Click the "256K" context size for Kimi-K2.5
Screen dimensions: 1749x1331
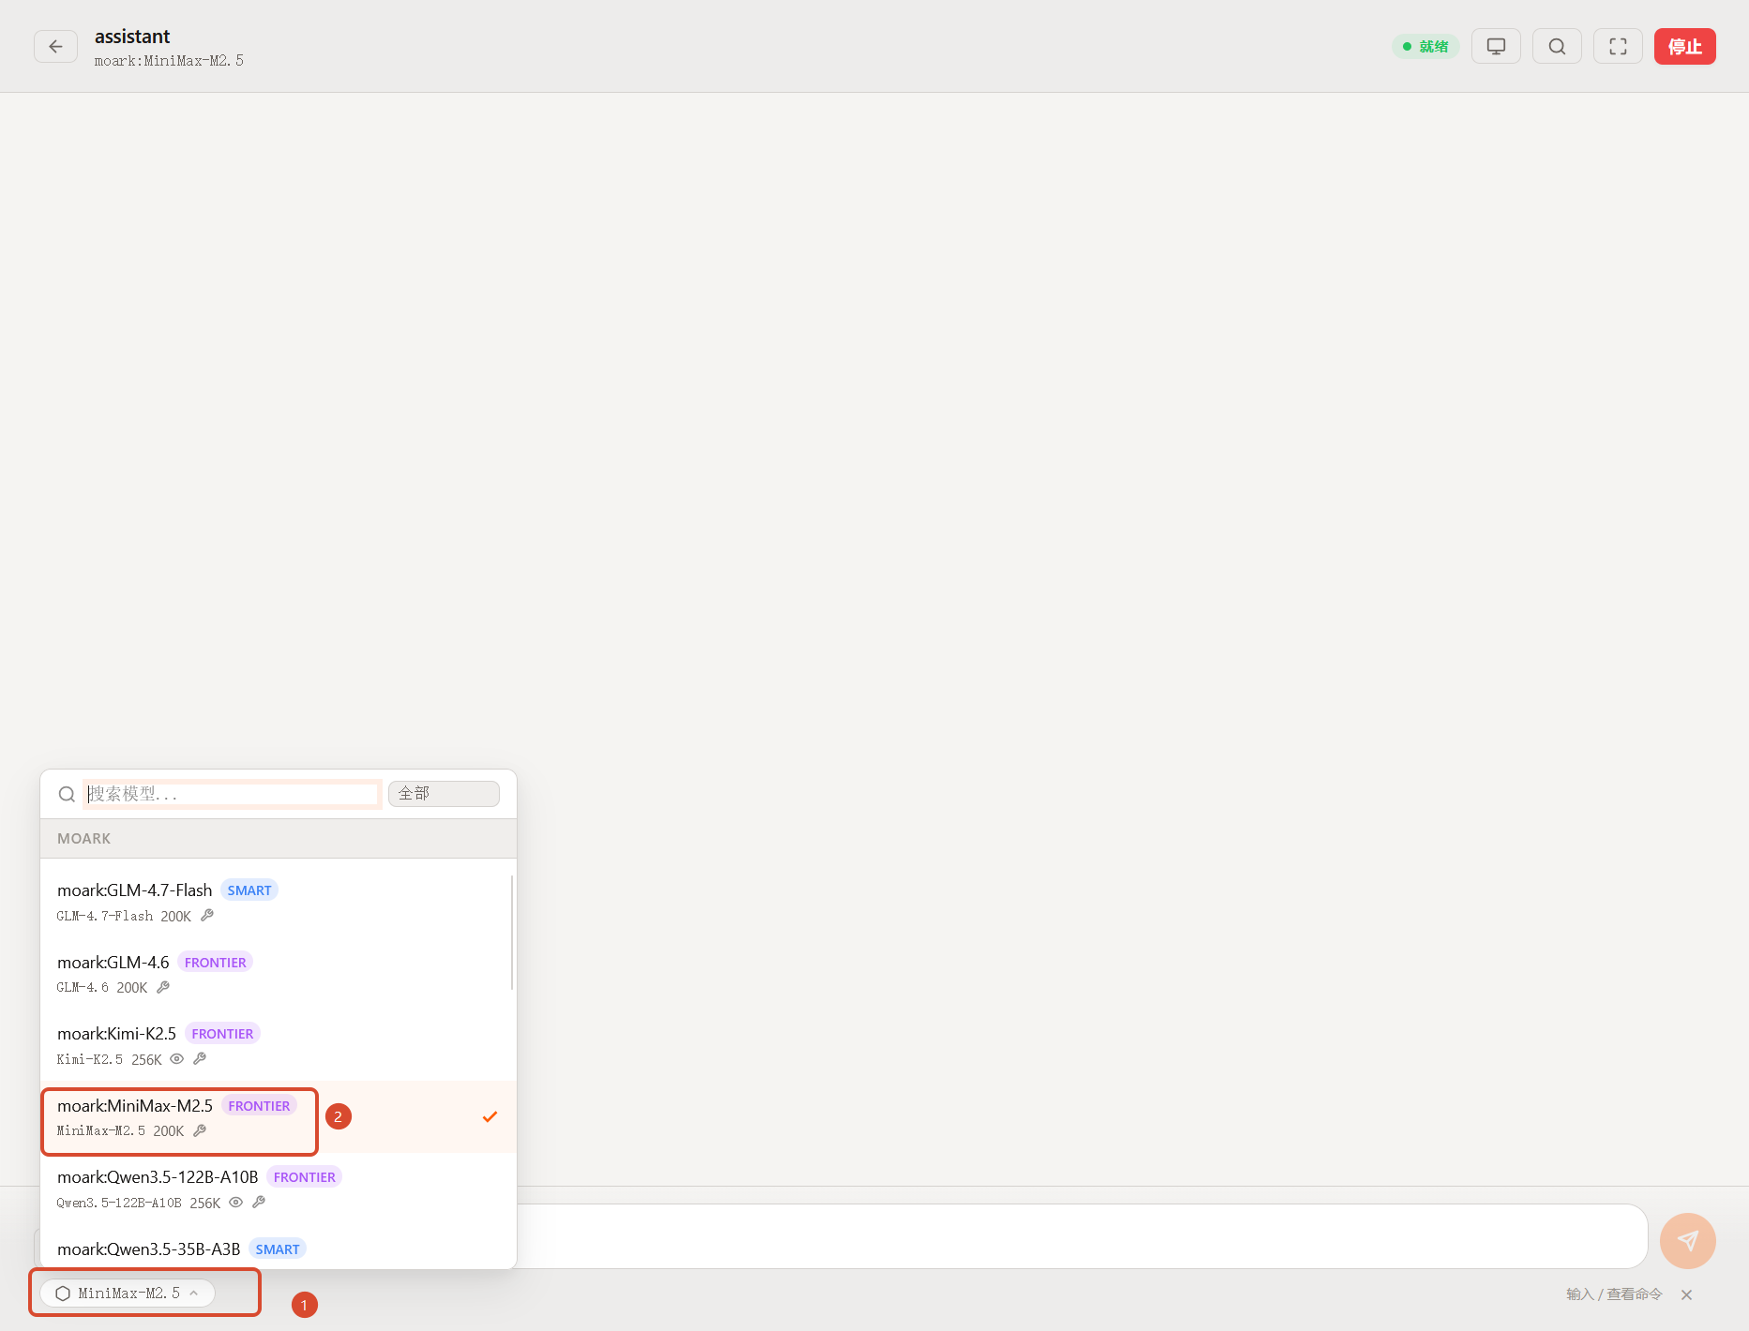pyautogui.click(x=146, y=1060)
